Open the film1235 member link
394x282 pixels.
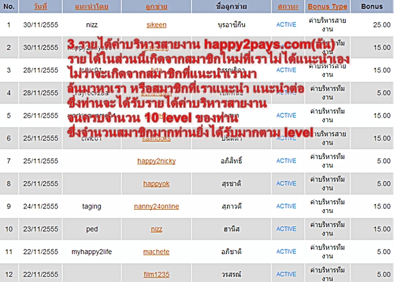[x=156, y=274]
